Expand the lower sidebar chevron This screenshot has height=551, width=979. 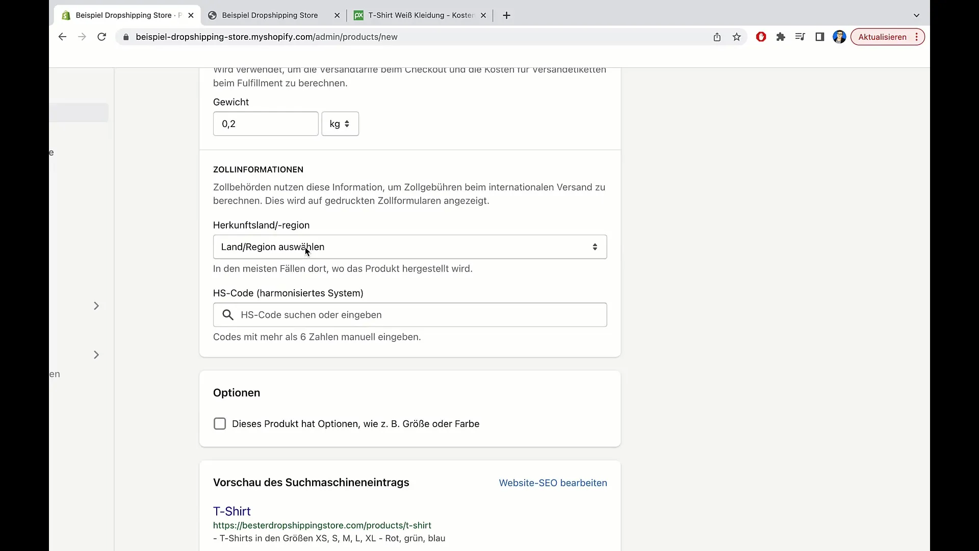pyautogui.click(x=96, y=355)
